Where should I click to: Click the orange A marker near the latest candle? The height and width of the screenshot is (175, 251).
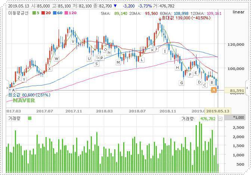coord(214,90)
